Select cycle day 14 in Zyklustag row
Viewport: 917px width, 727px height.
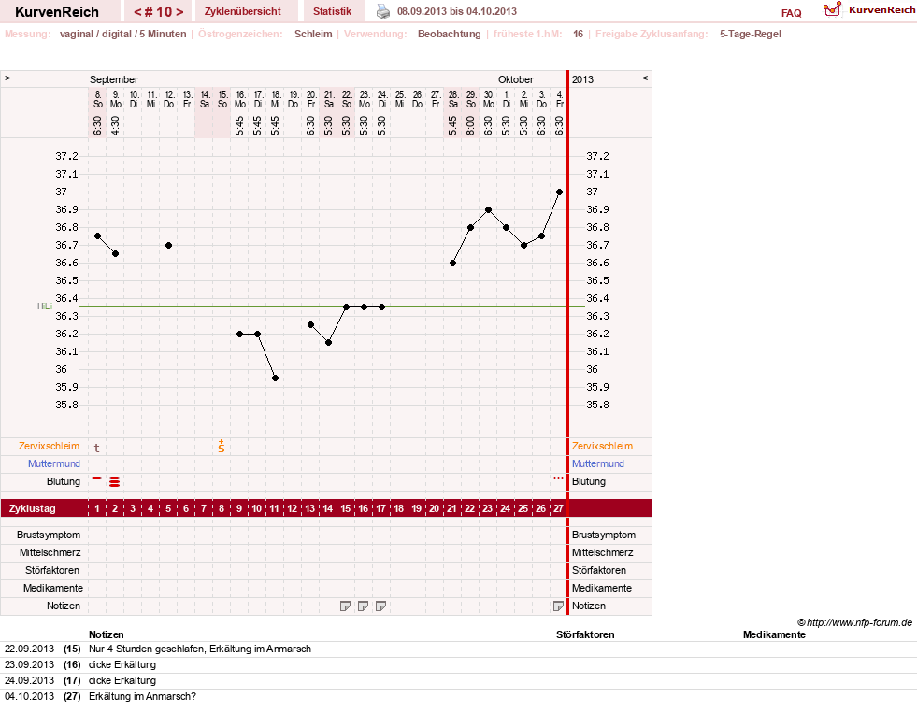pyautogui.click(x=327, y=508)
